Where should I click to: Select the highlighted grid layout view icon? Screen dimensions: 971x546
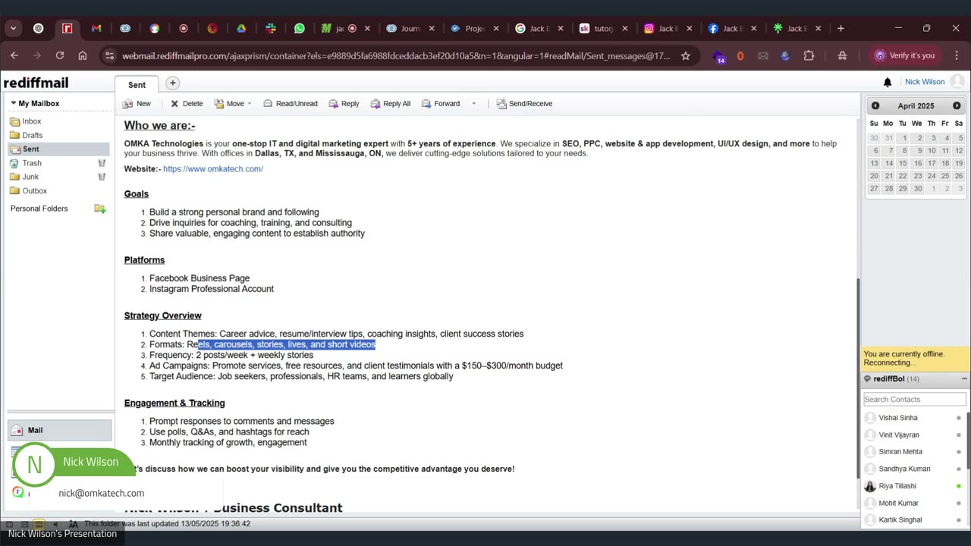39,524
